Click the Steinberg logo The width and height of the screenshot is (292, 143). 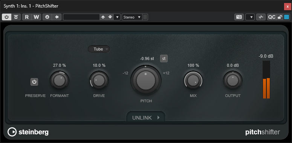(28, 132)
